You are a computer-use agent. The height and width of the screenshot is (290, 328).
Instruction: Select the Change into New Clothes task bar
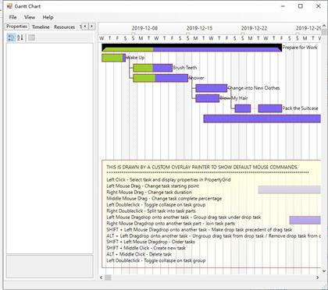(212, 88)
